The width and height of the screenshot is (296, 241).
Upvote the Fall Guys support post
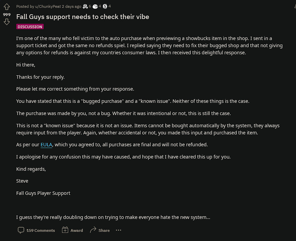pyautogui.click(x=6, y=7)
